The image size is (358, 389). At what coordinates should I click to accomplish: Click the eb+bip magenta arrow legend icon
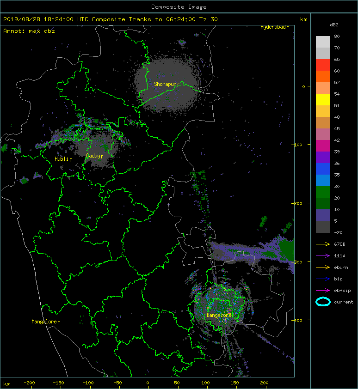click(x=323, y=291)
